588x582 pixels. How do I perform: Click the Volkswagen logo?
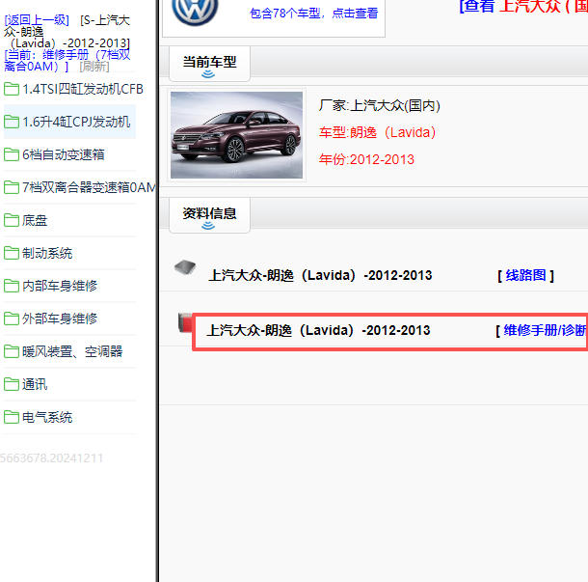(x=195, y=12)
